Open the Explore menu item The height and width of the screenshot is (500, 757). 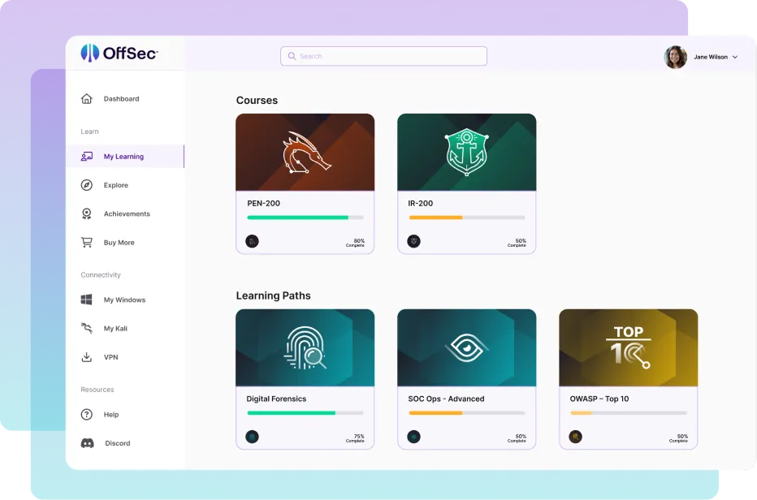(x=116, y=185)
